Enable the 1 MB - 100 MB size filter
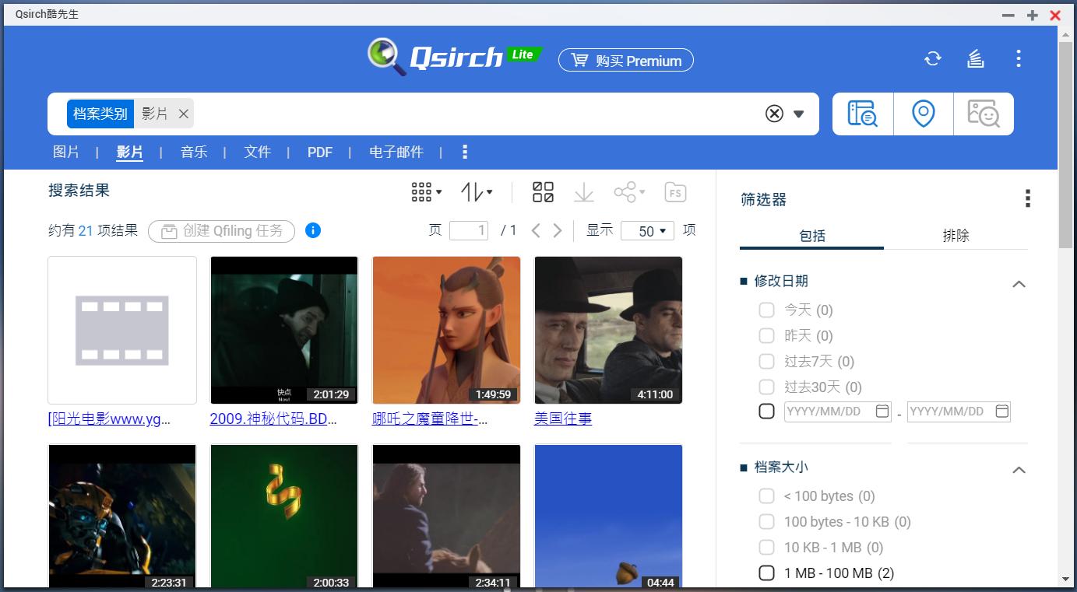The height and width of the screenshot is (592, 1077). point(766,573)
